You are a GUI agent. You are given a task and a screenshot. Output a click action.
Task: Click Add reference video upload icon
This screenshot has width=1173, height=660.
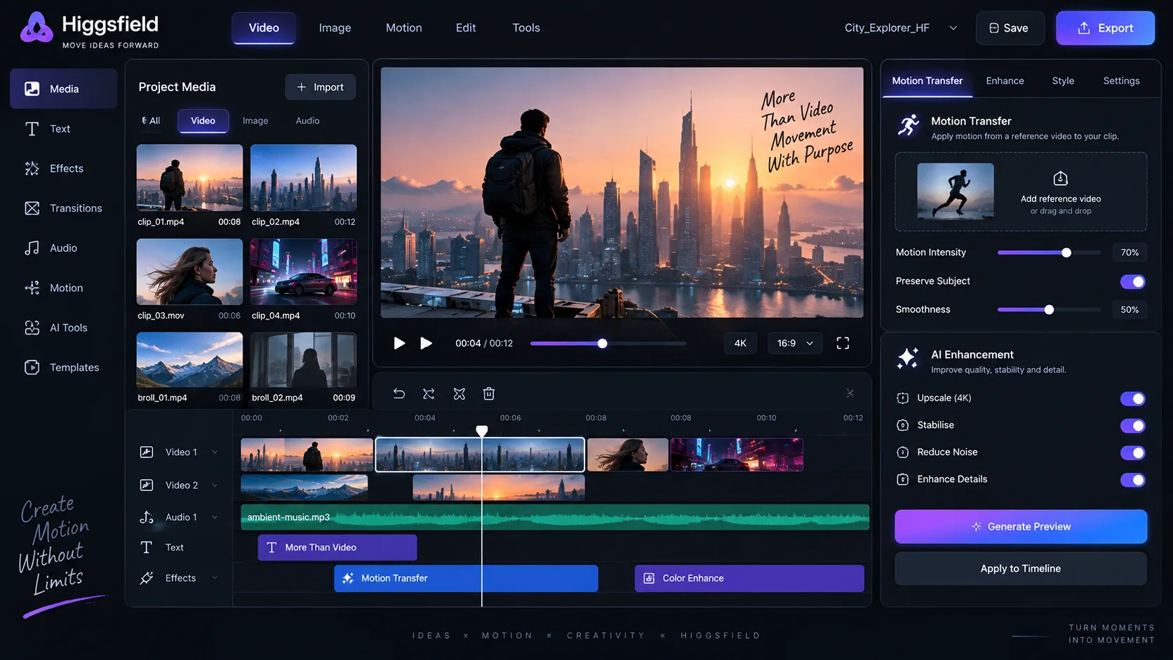click(1061, 178)
